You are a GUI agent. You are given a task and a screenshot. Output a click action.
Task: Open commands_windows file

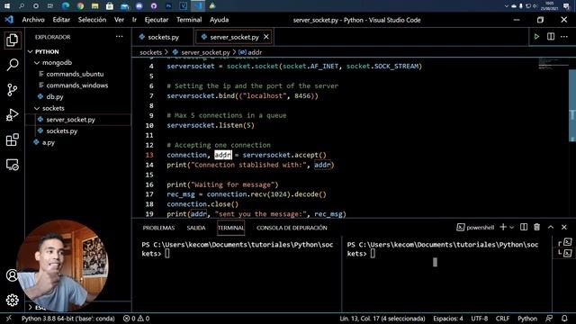click(x=78, y=85)
